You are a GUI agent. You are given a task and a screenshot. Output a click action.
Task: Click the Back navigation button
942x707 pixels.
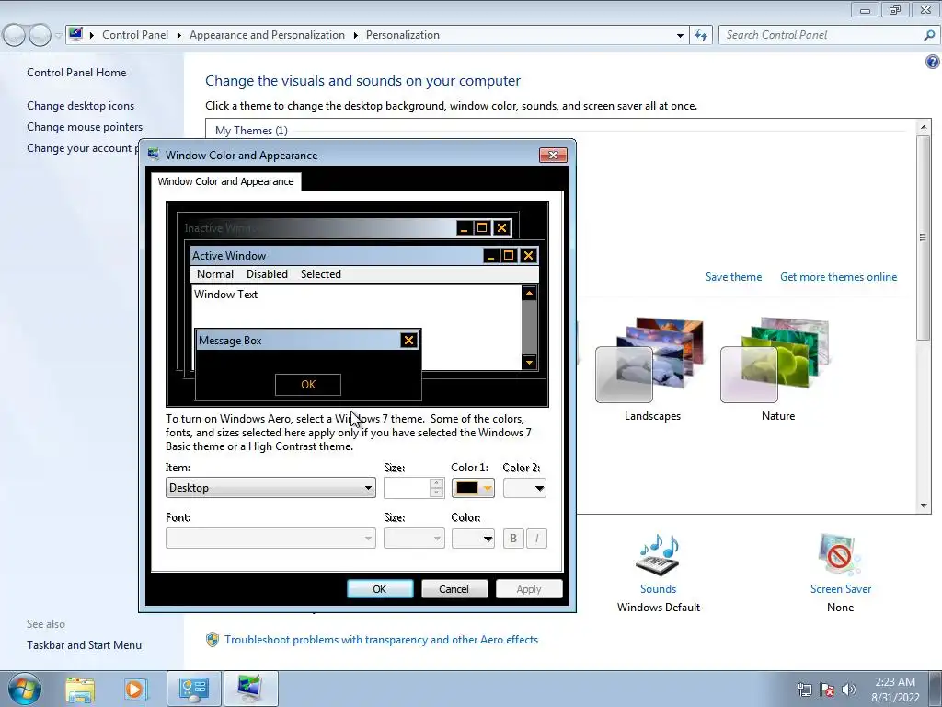click(x=15, y=35)
